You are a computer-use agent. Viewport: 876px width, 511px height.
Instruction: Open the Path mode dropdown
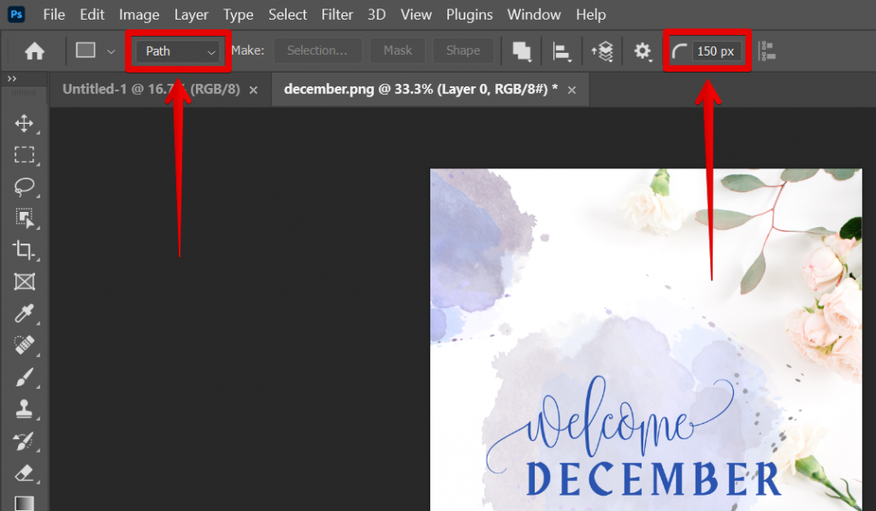pyautogui.click(x=177, y=50)
